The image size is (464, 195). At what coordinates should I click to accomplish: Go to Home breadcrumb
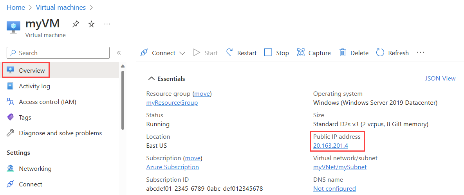click(x=16, y=7)
